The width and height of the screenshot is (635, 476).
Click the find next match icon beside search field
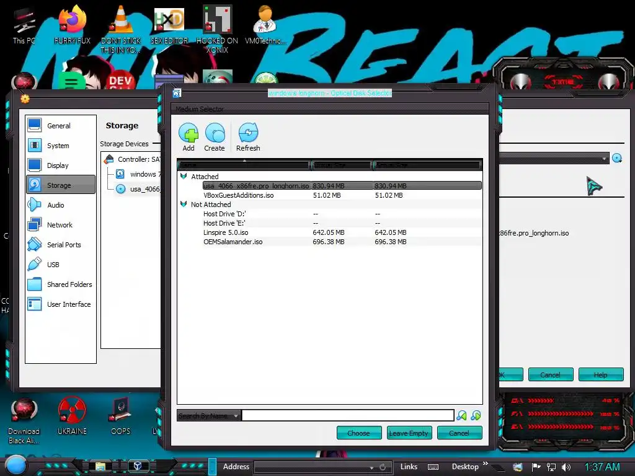476,415
